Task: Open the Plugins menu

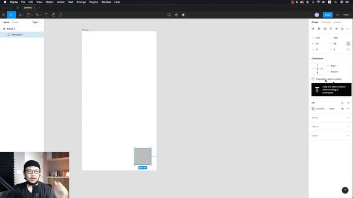Action: pos(94,2)
